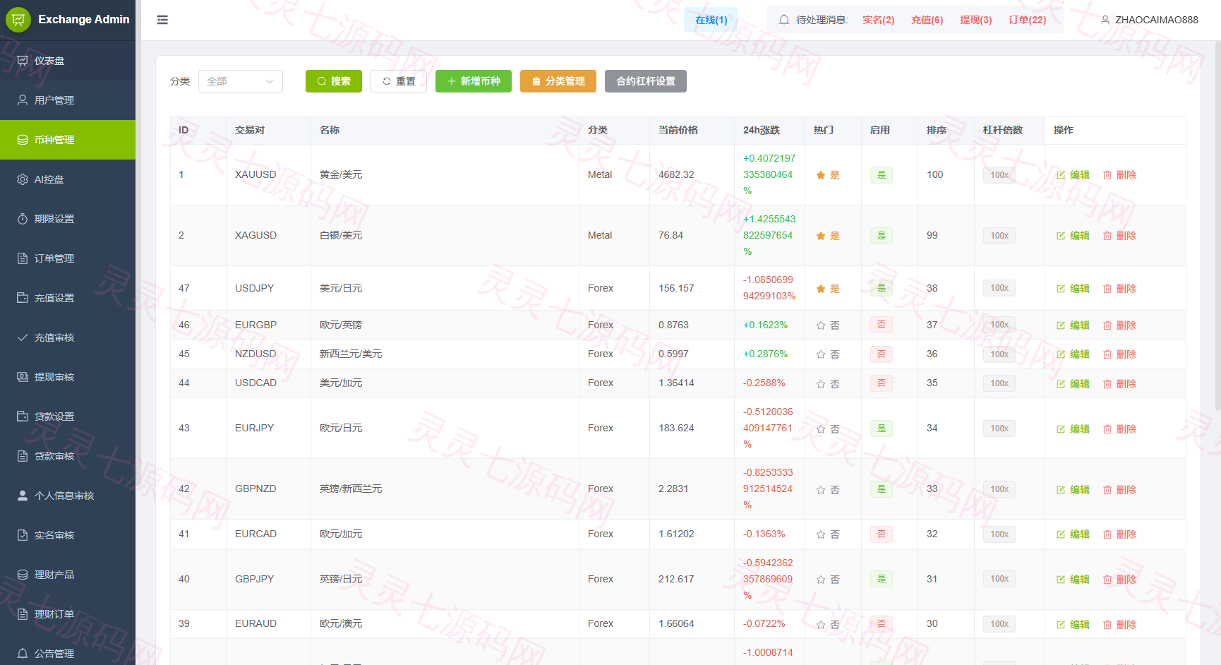Toggle hot star for EURGBP row
This screenshot has height=665, width=1221.
(x=821, y=325)
